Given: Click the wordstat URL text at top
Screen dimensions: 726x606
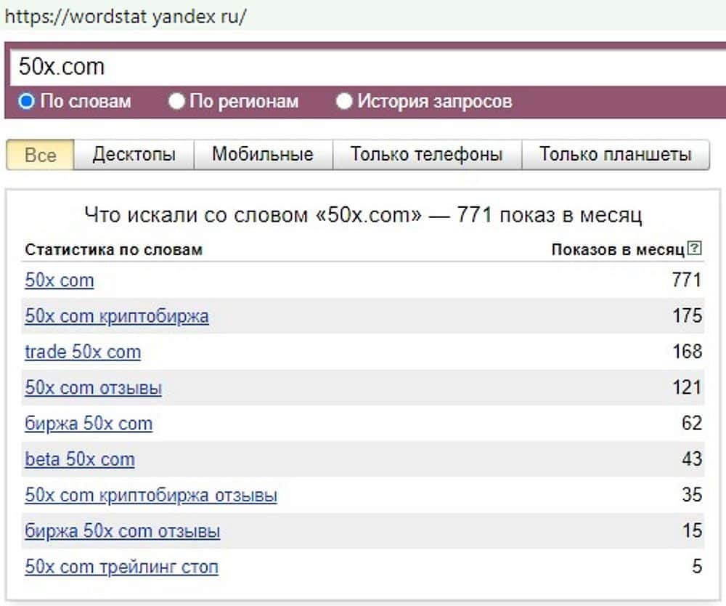Looking at the screenshot, I should tap(125, 17).
